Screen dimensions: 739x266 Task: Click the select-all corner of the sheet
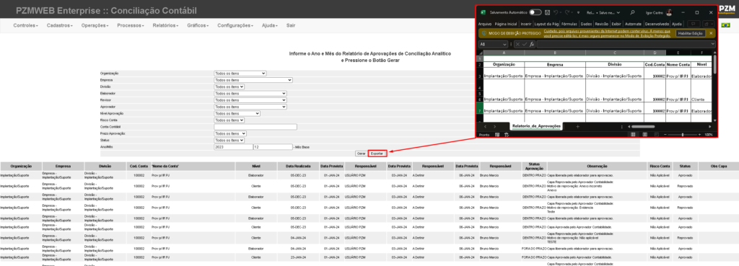point(480,52)
